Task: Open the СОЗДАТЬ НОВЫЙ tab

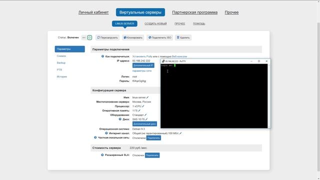Action: click(x=155, y=23)
